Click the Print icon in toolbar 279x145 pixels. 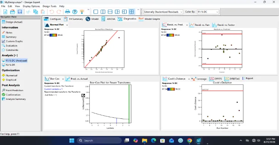coord(68,12)
